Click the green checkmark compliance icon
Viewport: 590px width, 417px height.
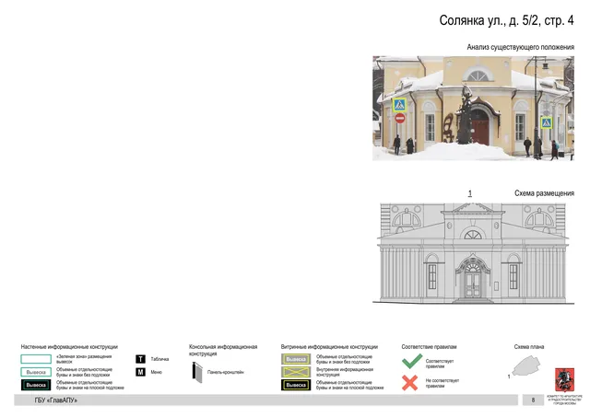pyautogui.click(x=412, y=361)
